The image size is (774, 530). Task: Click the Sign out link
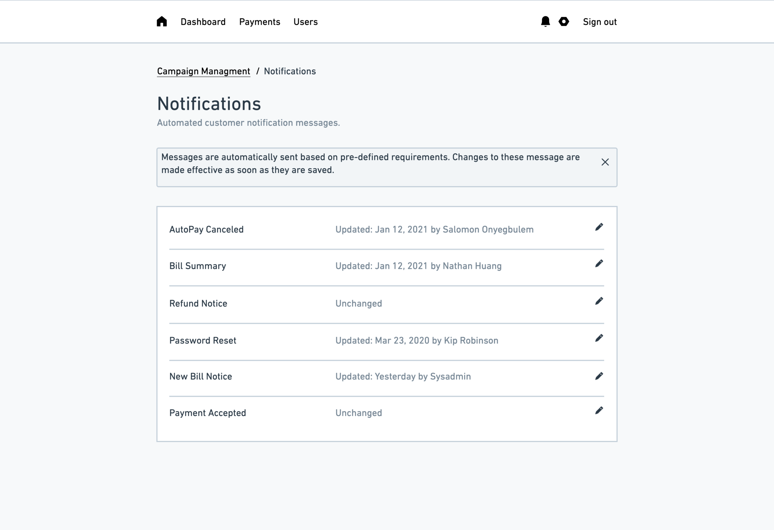[x=600, y=22]
